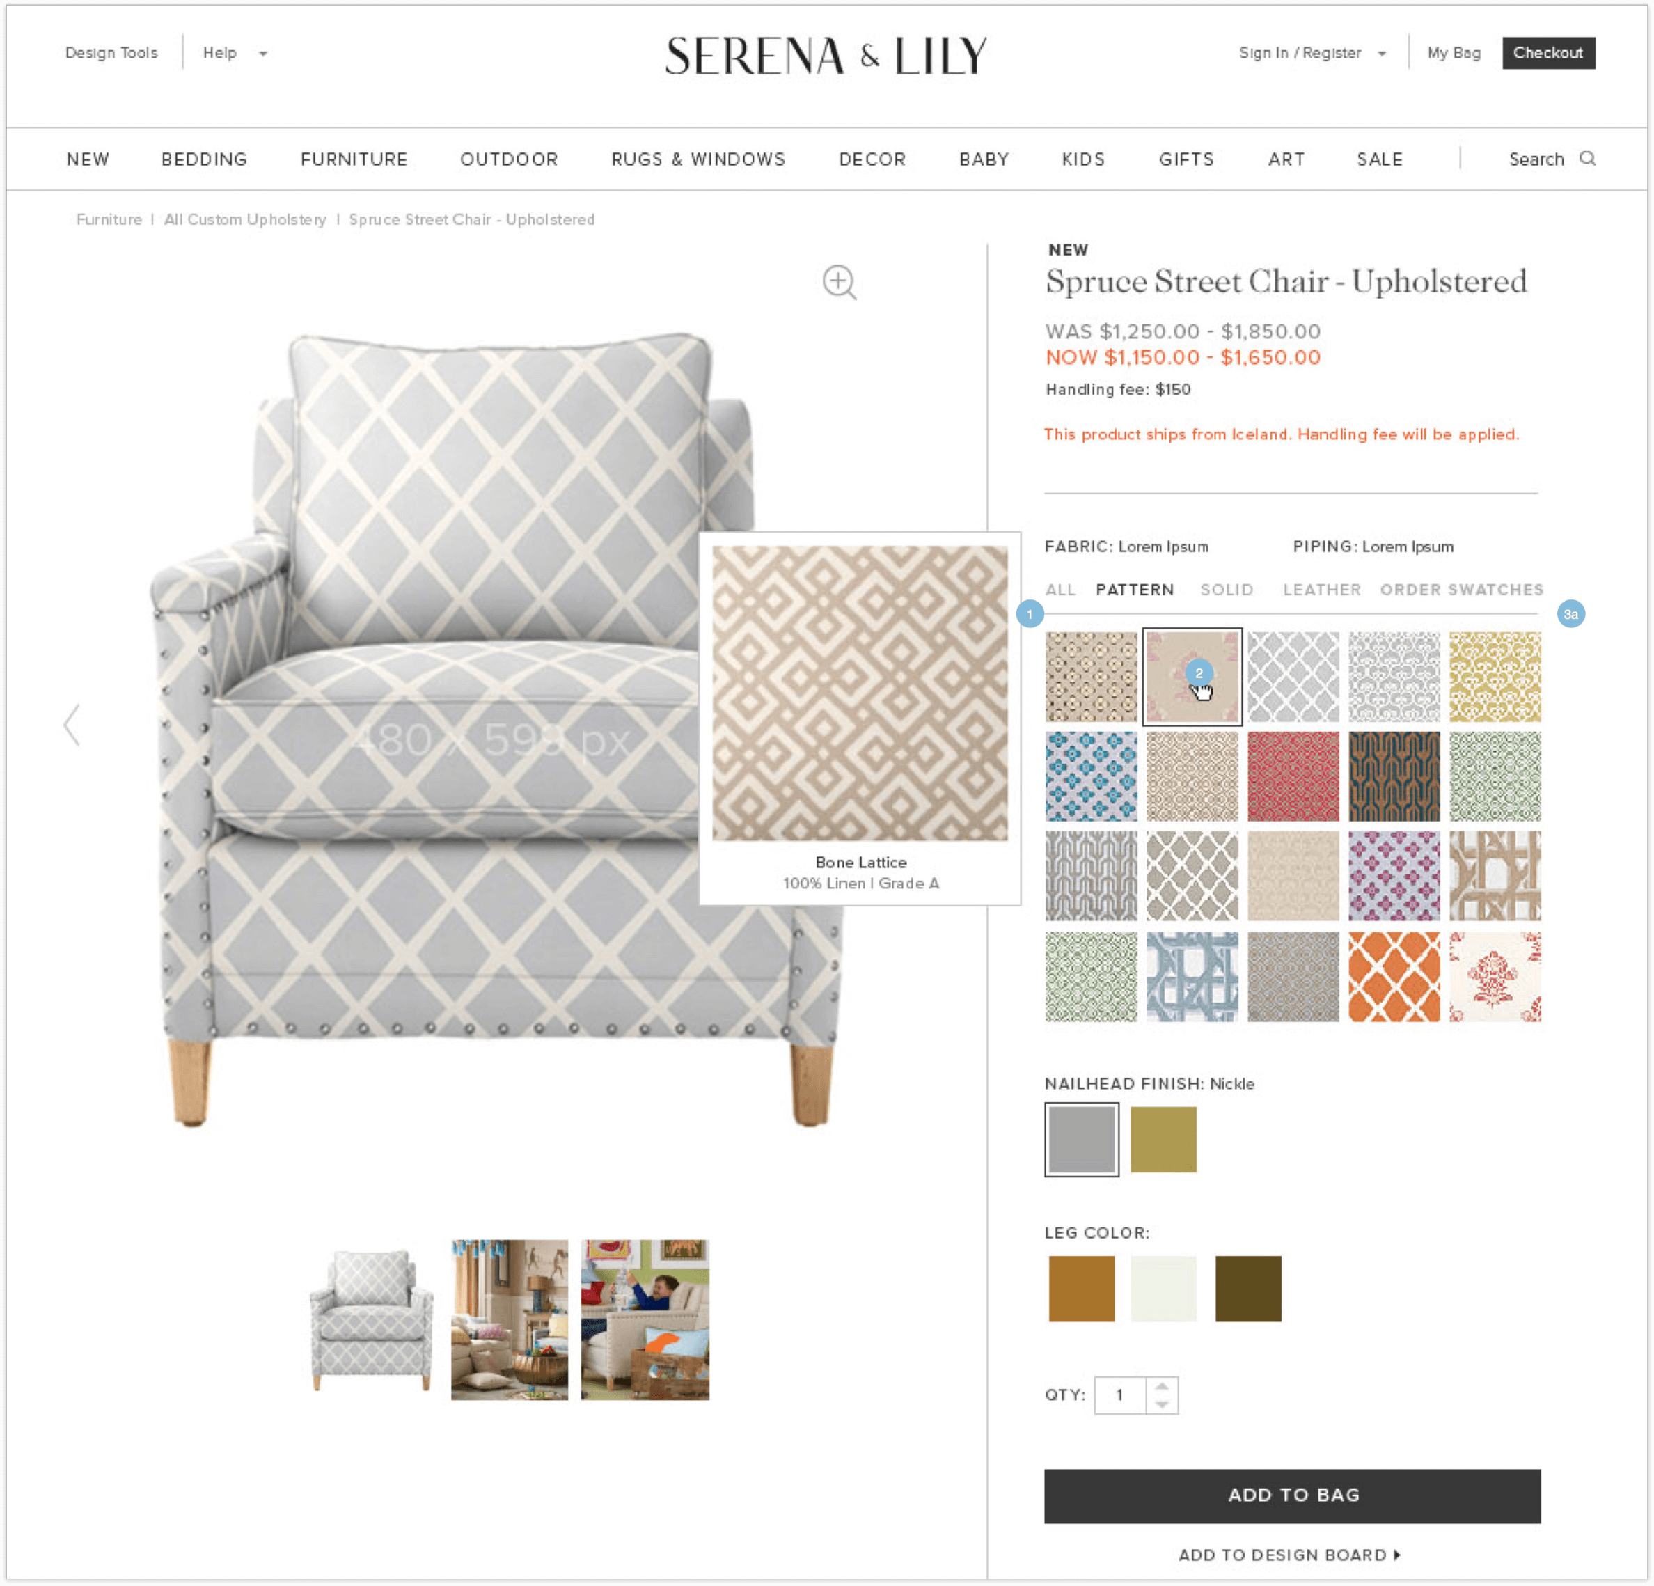View the child-on-sofa room thumbnail
This screenshot has width=1654, height=1586.
[x=645, y=1319]
